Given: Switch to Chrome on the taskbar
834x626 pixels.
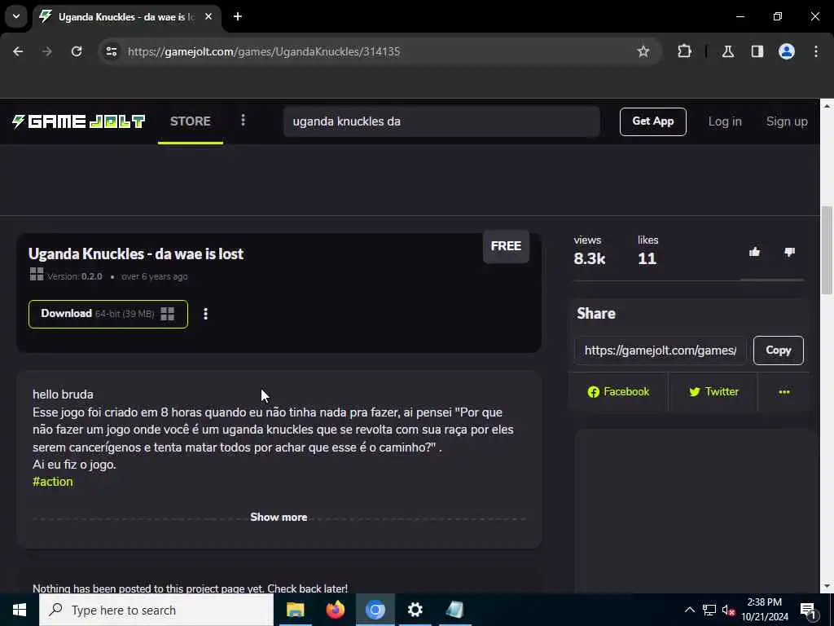Looking at the screenshot, I should pyautogui.click(x=375, y=610).
